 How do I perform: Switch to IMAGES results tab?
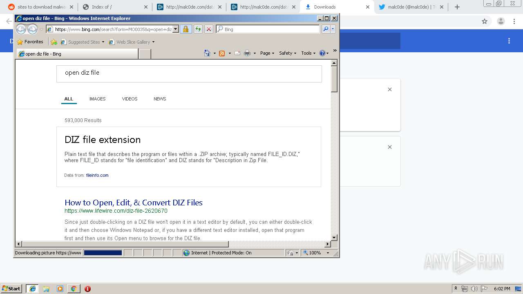click(98, 99)
